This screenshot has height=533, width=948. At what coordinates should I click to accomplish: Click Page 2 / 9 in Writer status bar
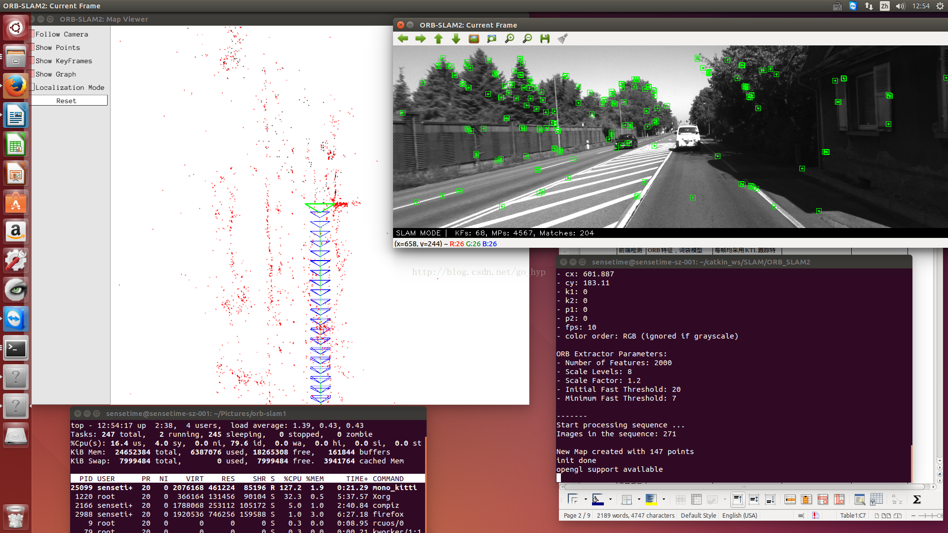[577, 515]
